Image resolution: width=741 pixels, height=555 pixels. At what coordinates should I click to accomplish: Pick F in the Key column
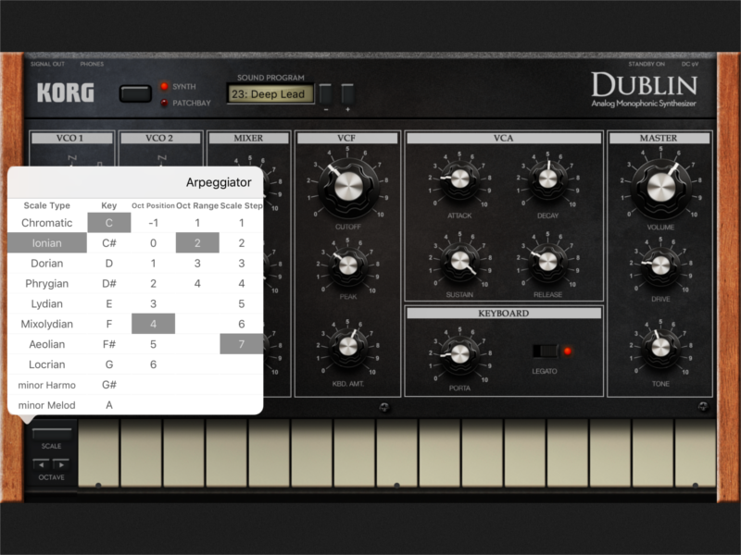pyautogui.click(x=109, y=325)
